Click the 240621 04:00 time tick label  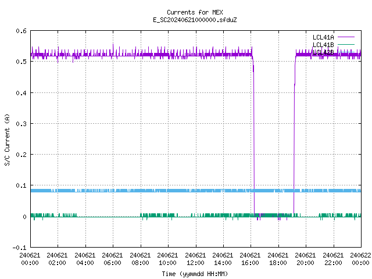[85, 259]
